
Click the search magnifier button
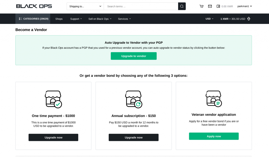pyautogui.click(x=182, y=6)
